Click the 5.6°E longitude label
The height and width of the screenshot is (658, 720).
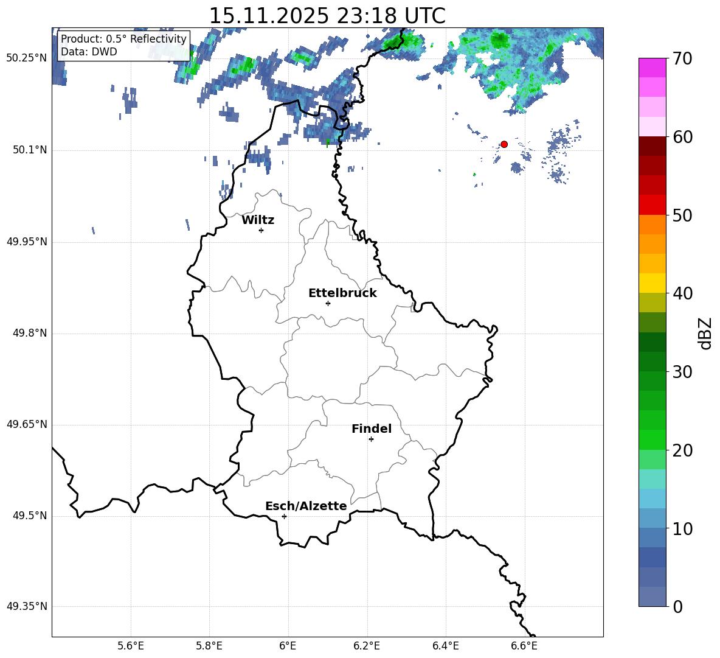click(131, 646)
